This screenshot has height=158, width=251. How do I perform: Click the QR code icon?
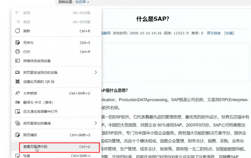[18, 81]
